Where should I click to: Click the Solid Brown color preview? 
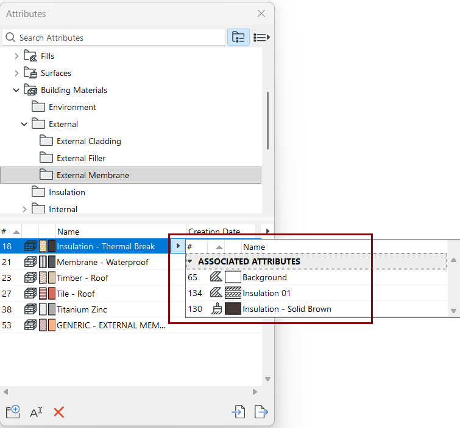pos(233,309)
